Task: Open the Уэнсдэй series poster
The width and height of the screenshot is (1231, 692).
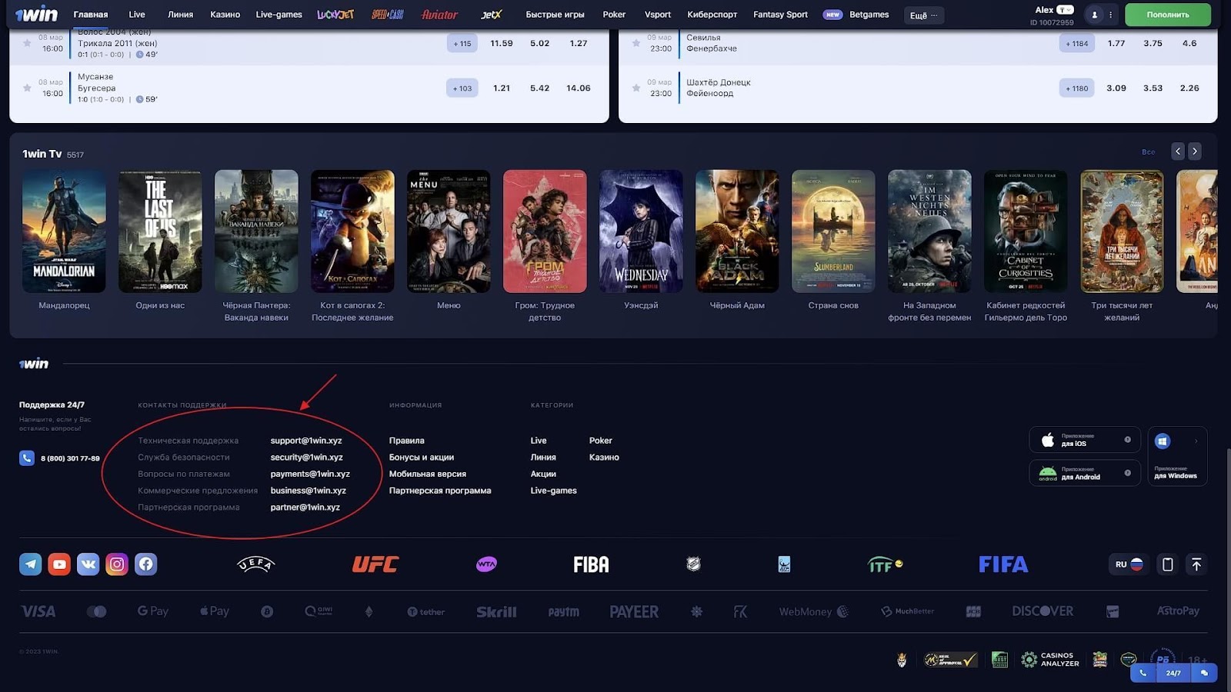Action: [x=641, y=231]
